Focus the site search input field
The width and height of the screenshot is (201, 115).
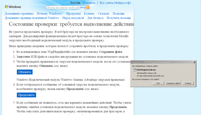click(63, 7)
